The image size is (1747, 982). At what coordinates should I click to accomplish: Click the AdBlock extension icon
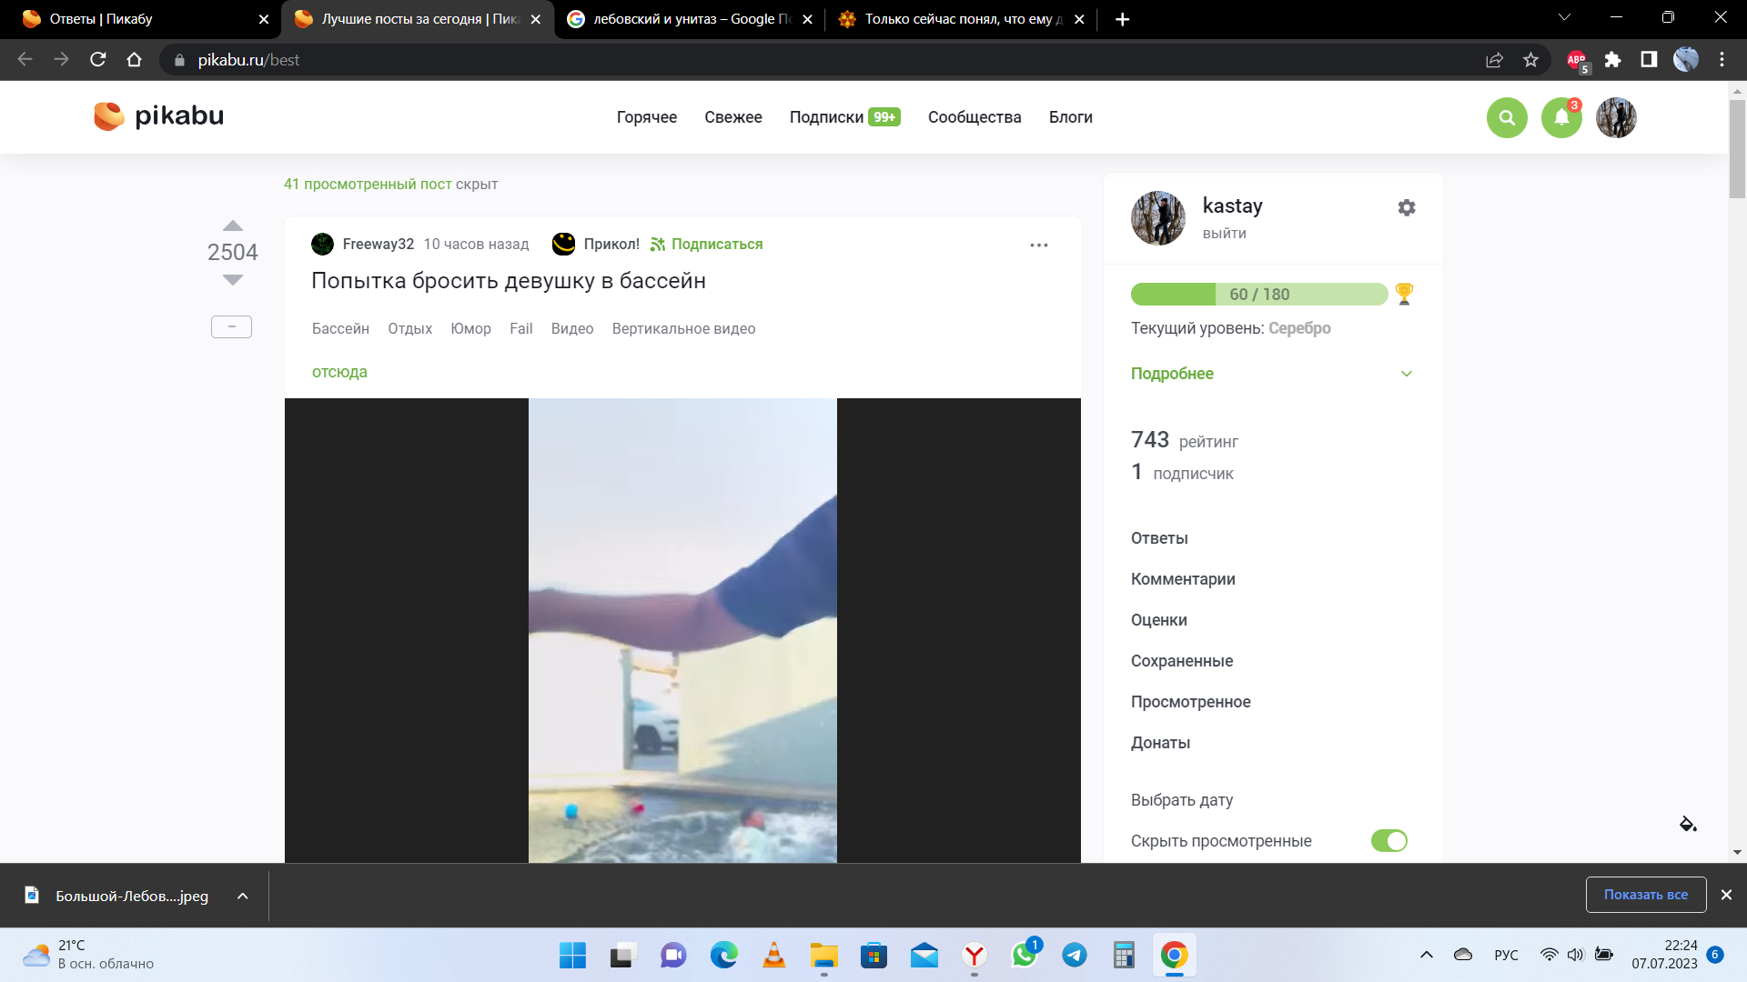click(x=1576, y=60)
